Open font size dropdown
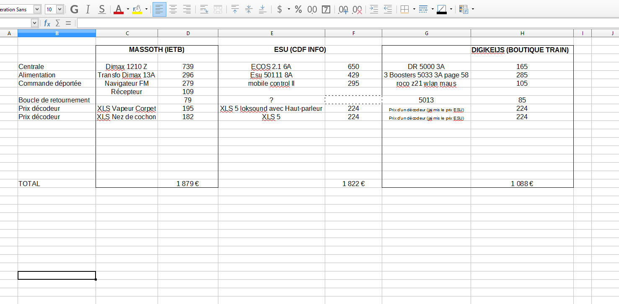The image size is (619, 304). [60, 9]
